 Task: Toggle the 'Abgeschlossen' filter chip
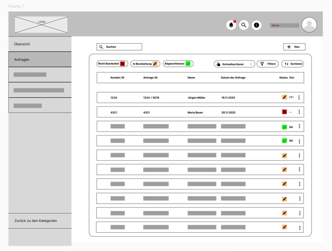178,64
